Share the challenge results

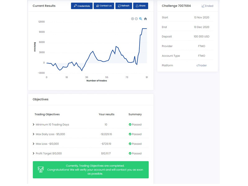click(x=141, y=6)
